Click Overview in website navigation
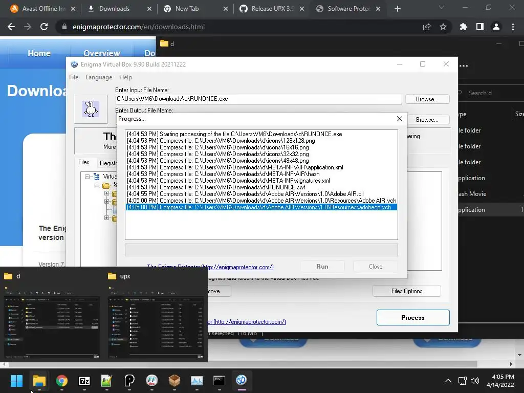This screenshot has width=524, height=393. pyautogui.click(x=102, y=53)
